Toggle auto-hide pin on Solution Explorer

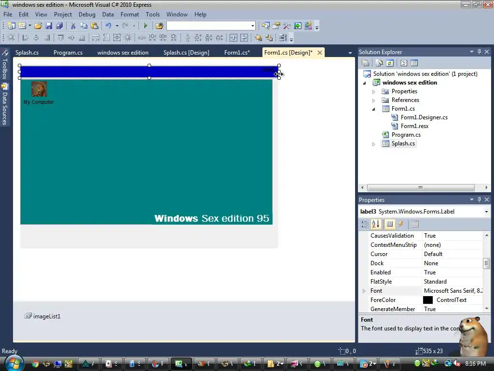[x=479, y=52]
